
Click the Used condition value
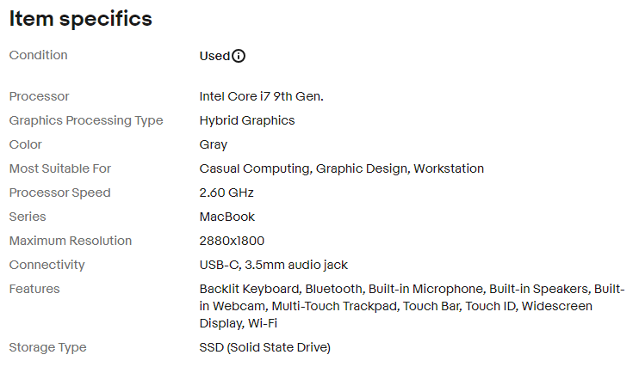pos(214,56)
